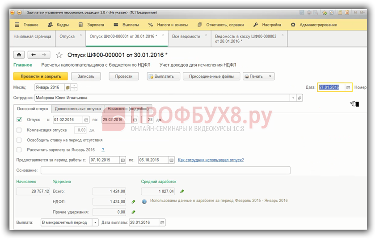
Task: Open Расчеты налогоплательщиков с бюджетом по НДФЛ
Action: (x=96, y=65)
